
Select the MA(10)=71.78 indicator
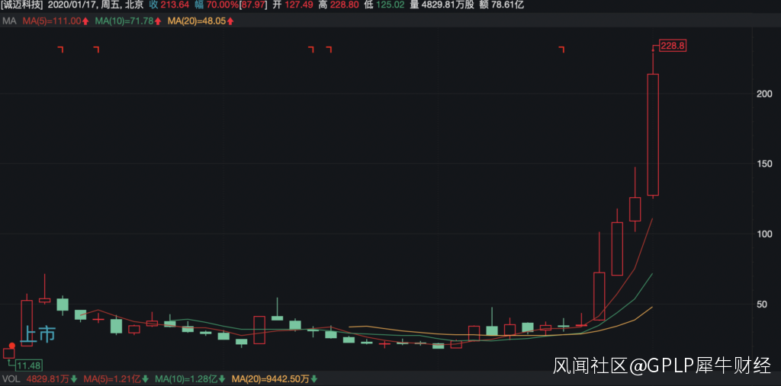127,21
